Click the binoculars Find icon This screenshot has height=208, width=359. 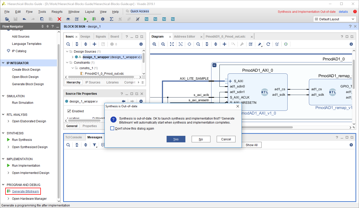(68, 19)
